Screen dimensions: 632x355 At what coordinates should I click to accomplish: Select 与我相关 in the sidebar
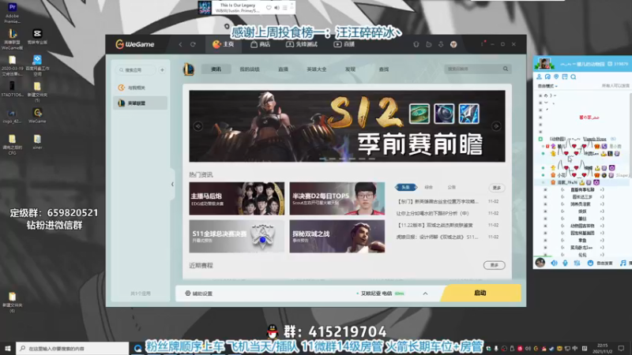pos(141,88)
